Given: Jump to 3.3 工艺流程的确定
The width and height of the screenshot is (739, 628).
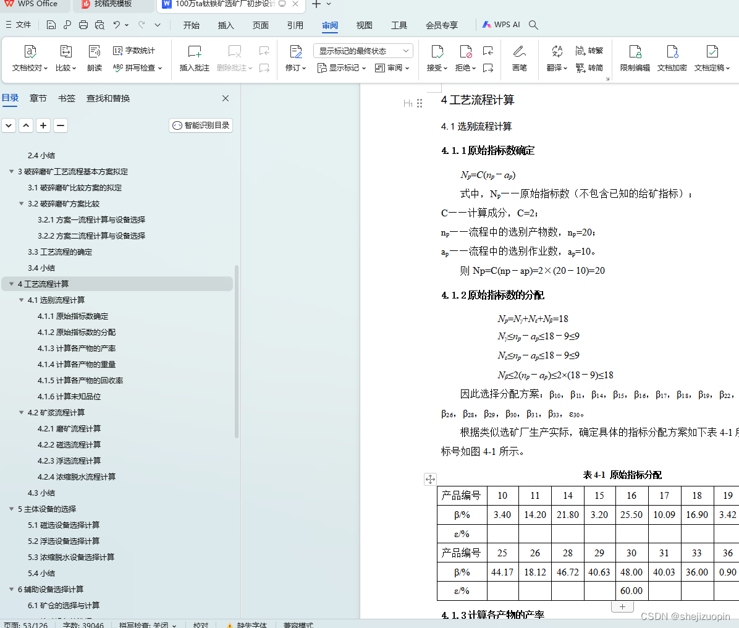Looking at the screenshot, I should pos(60,252).
